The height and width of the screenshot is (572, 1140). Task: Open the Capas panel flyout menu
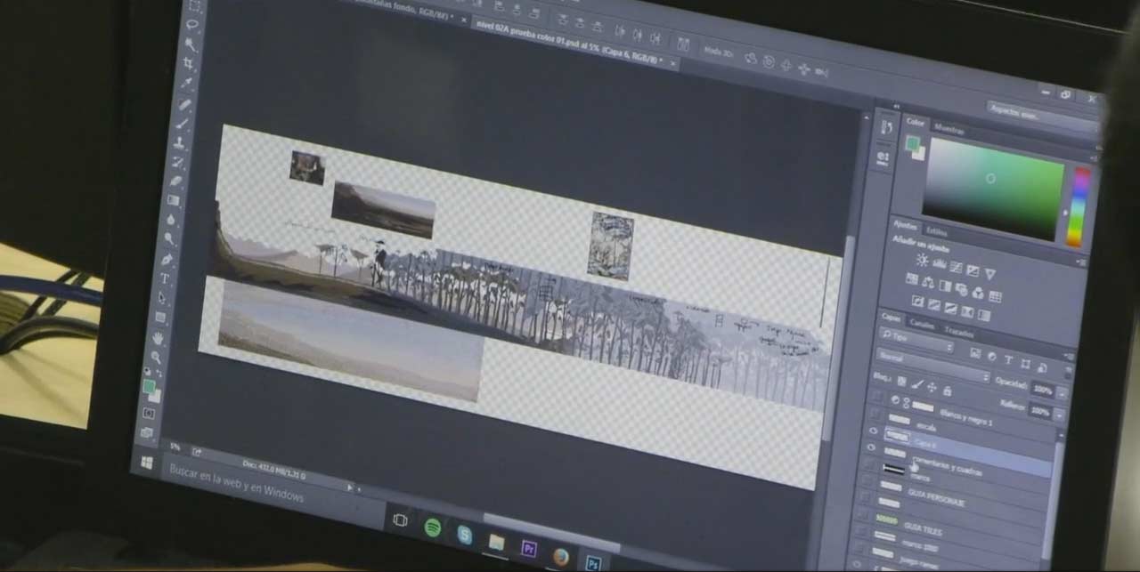point(1069,356)
